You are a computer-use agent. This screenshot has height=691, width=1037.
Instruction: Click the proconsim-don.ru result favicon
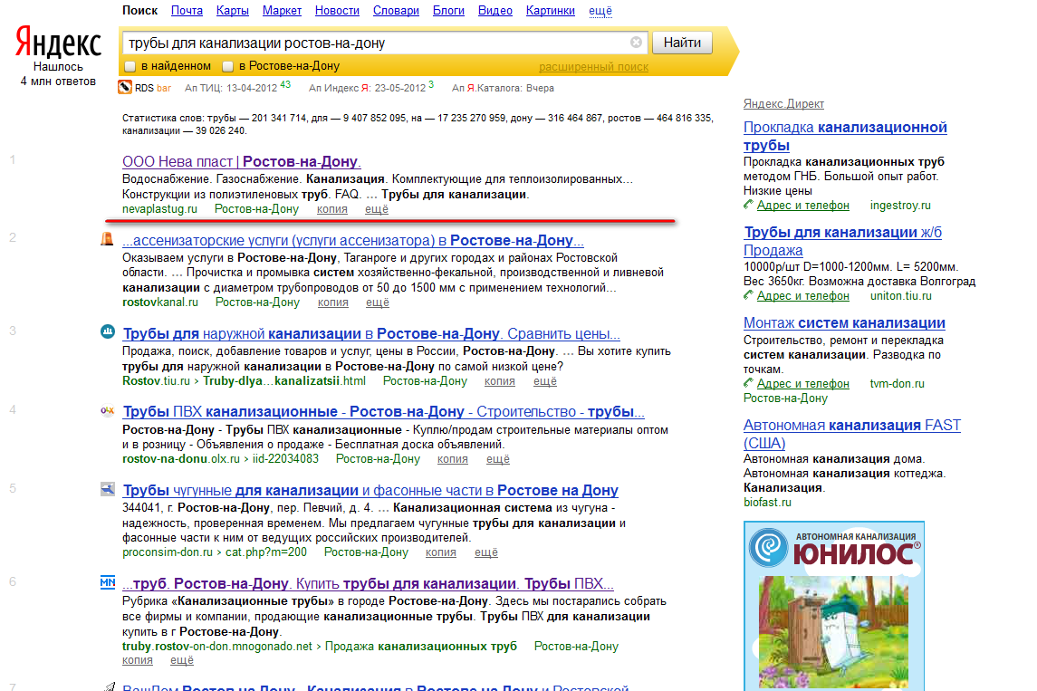click(x=107, y=489)
